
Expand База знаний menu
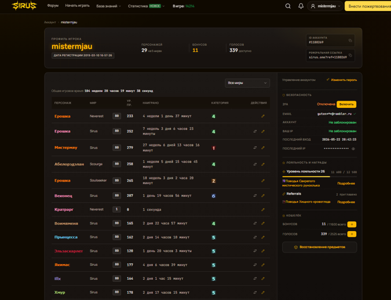point(109,6)
